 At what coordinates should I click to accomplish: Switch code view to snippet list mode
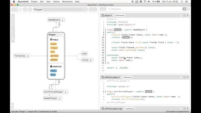(184, 9)
